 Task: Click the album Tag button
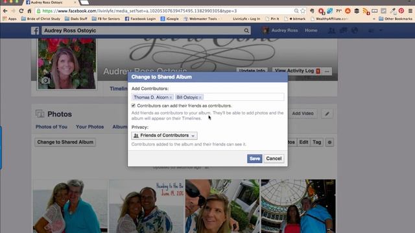[316, 142]
